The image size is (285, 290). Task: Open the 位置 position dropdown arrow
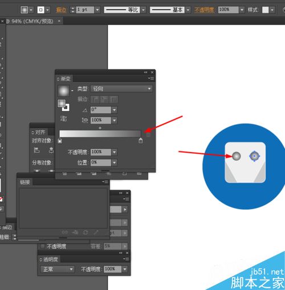pyautogui.click(x=114, y=162)
